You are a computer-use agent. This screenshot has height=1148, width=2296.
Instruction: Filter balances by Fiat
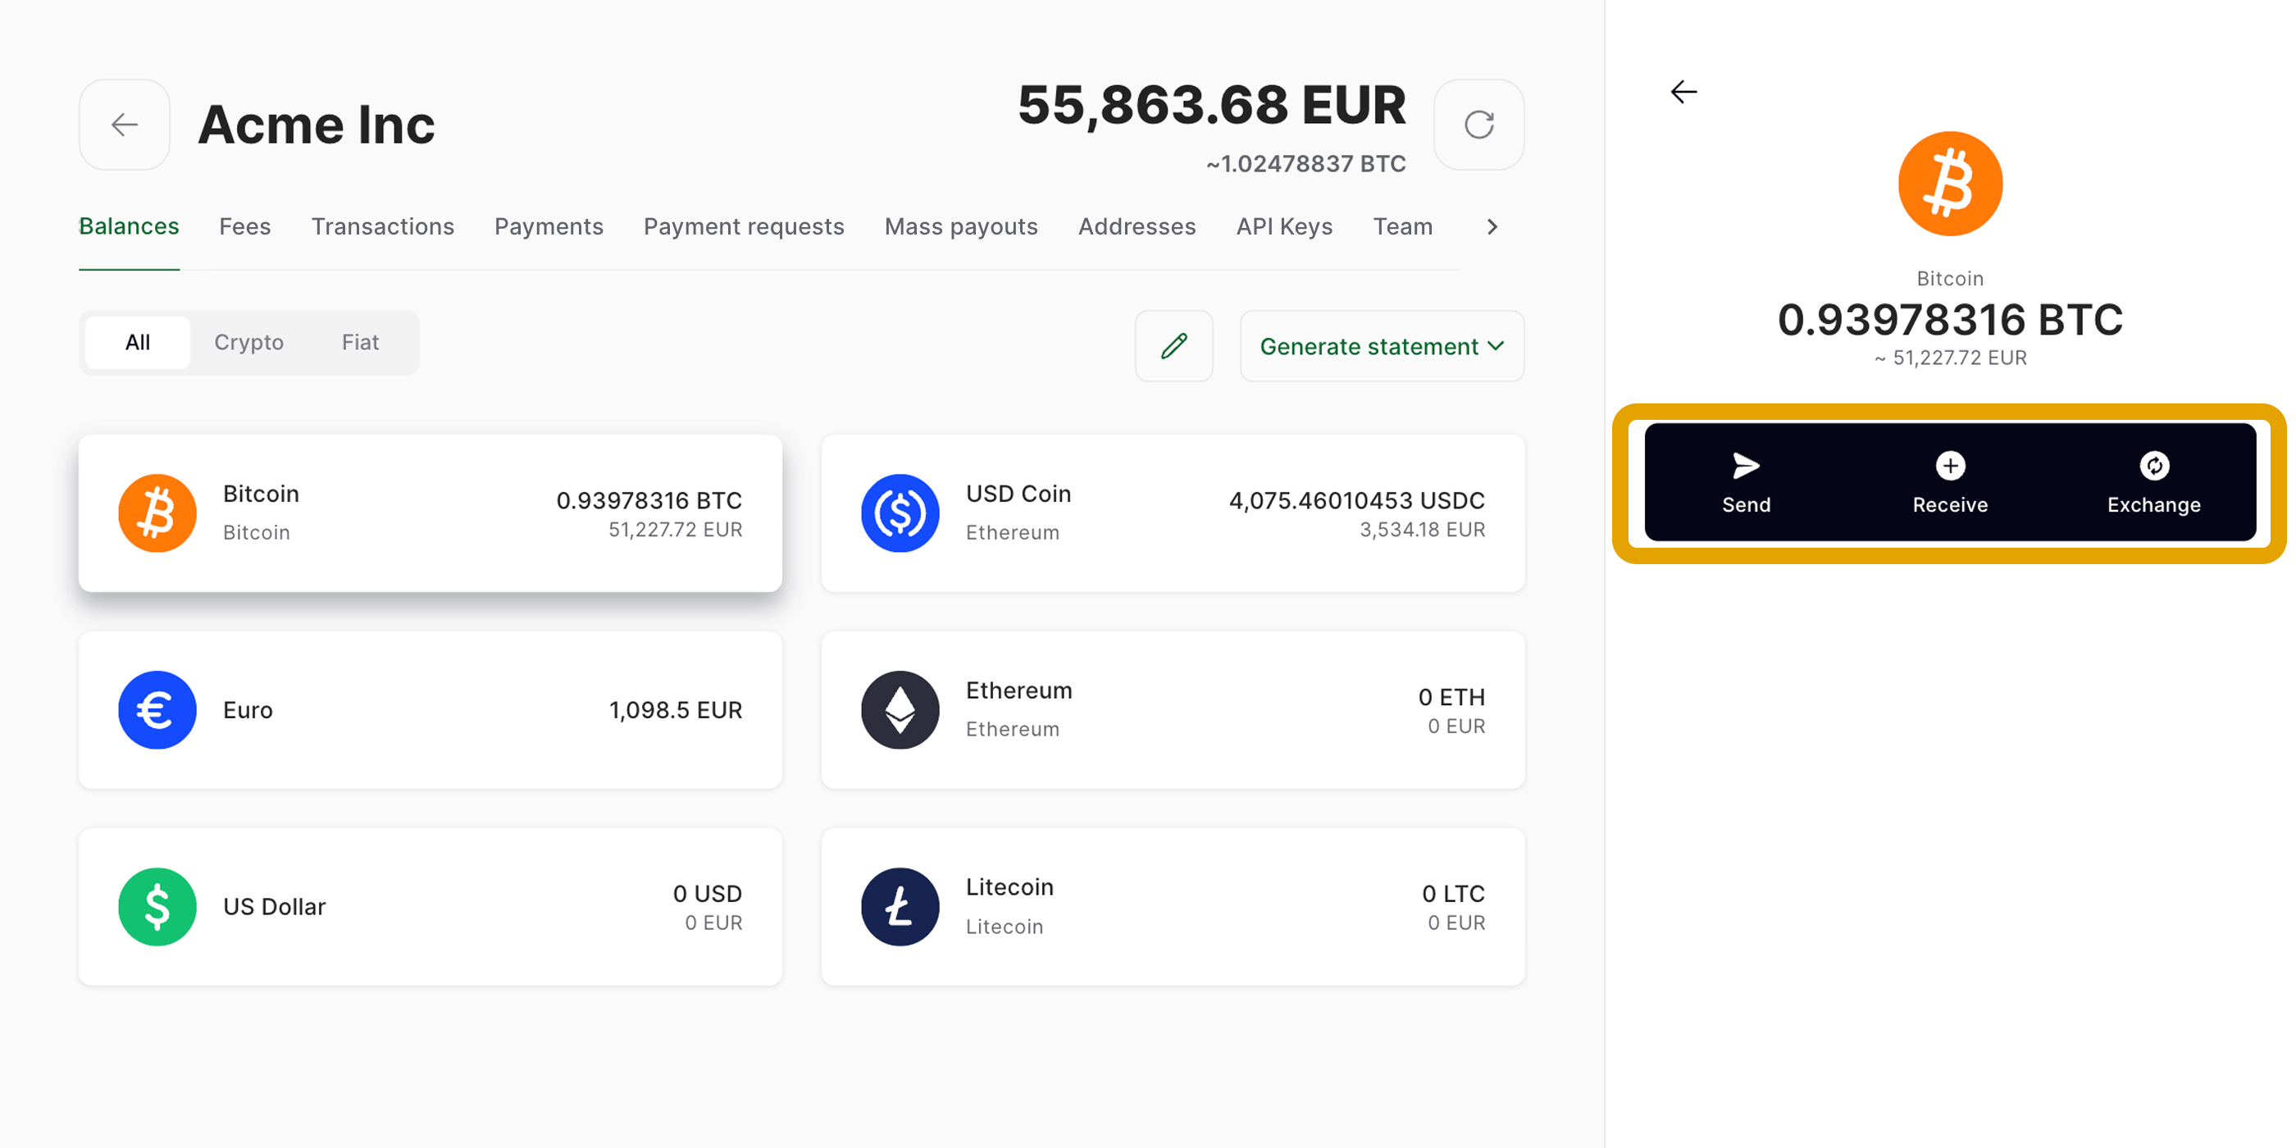coord(360,342)
